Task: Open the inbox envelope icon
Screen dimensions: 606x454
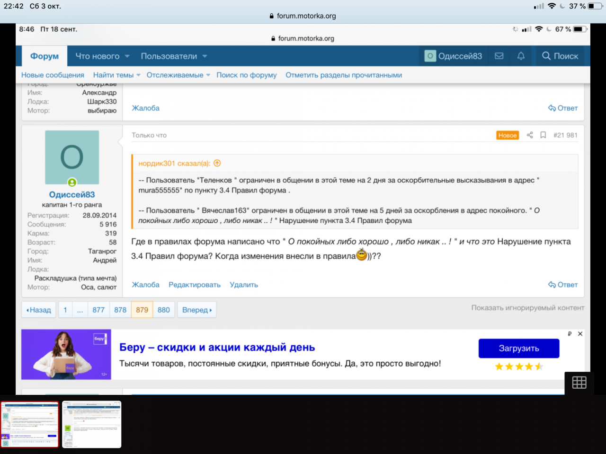Action: (x=499, y=56)
